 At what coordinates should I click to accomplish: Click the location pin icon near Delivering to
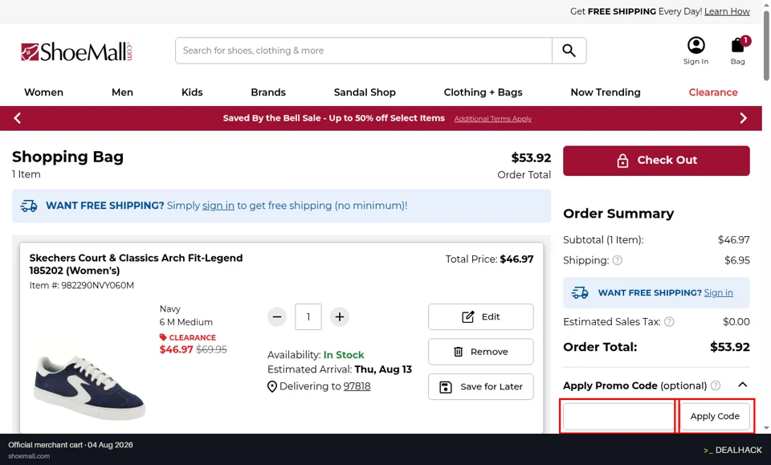(x=272, y=387)
